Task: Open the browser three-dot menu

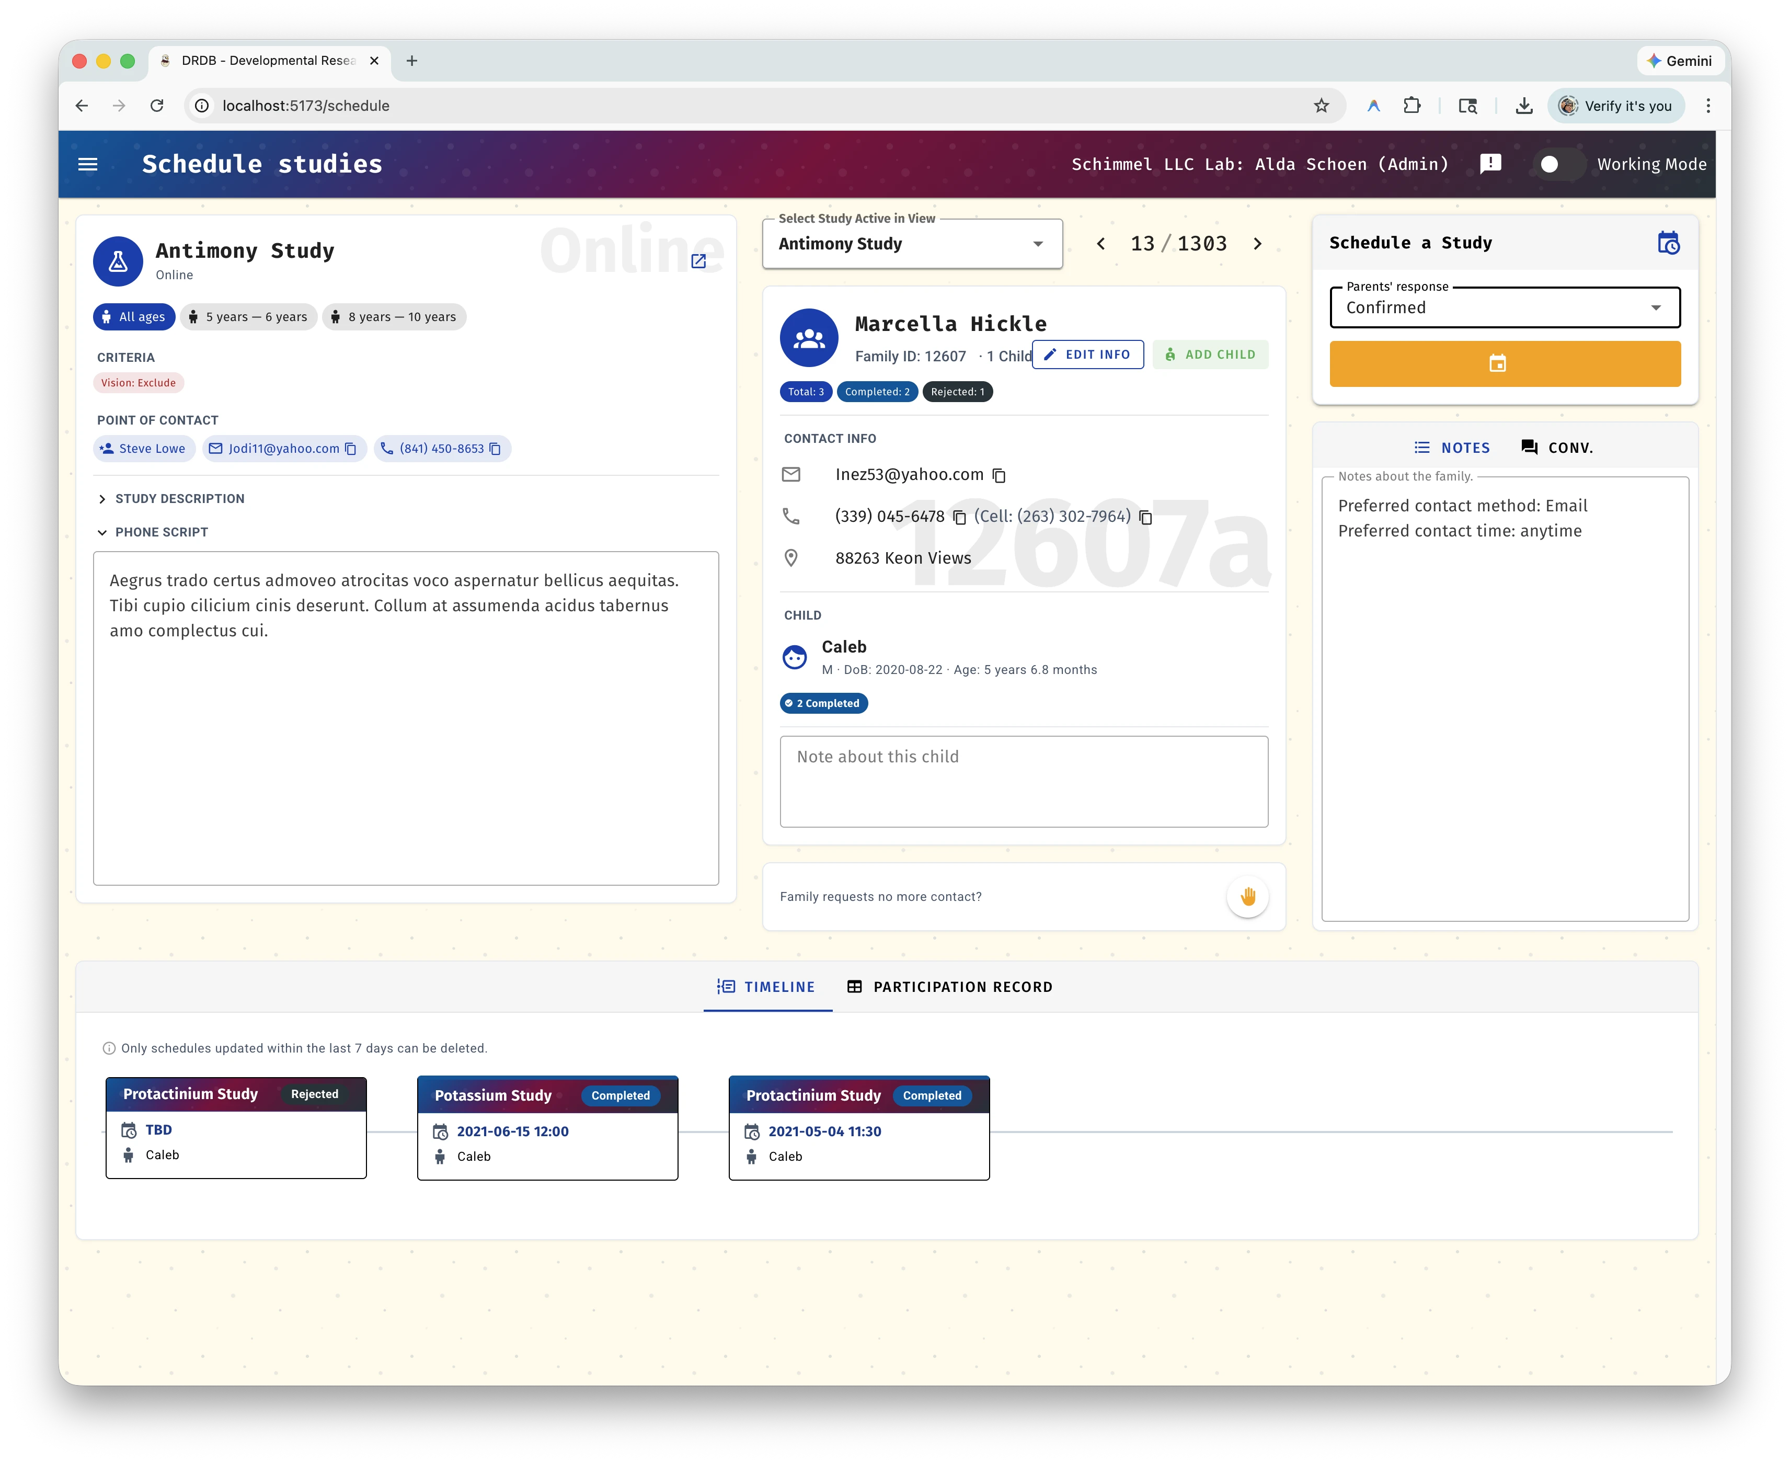Action: (1707, 105)
